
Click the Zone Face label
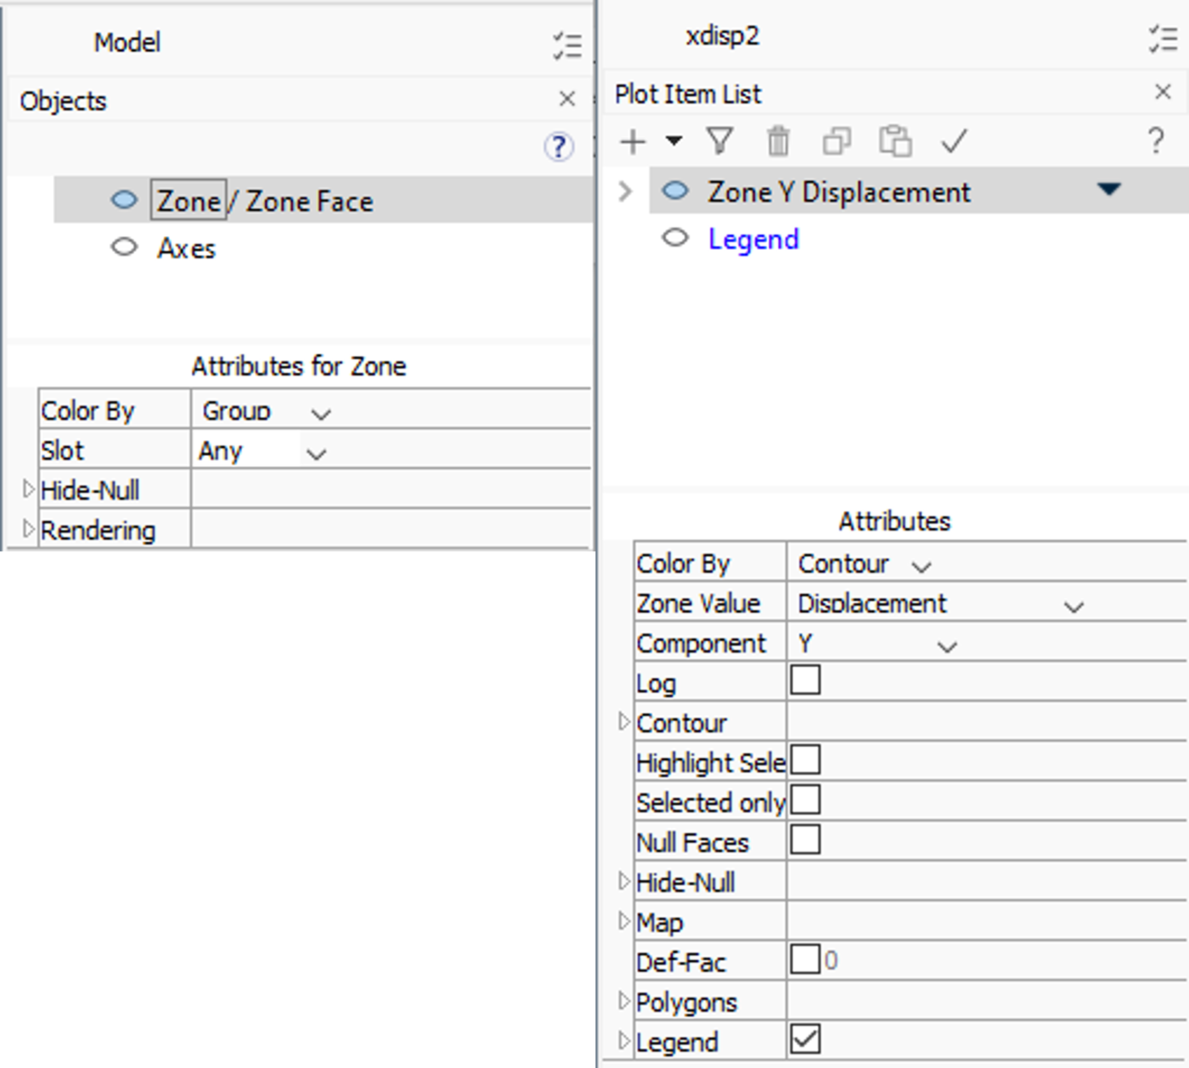[x=310, y=201]
